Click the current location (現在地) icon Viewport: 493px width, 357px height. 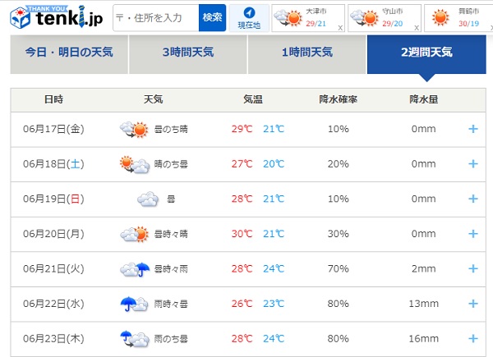(x=248, y=17)
